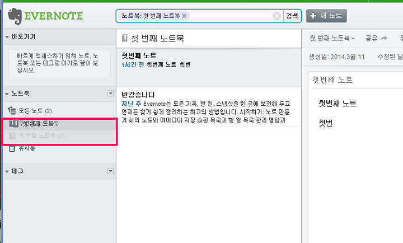This screenshot has width=403, height=243.
Task: Collapse the 바로가기 shortcuts section
Action: (x=7, y=37)
